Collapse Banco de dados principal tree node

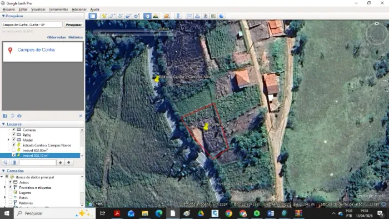tap(2, 177)
